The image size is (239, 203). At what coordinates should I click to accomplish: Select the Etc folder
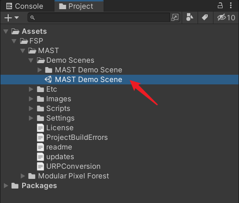[52, 89]
